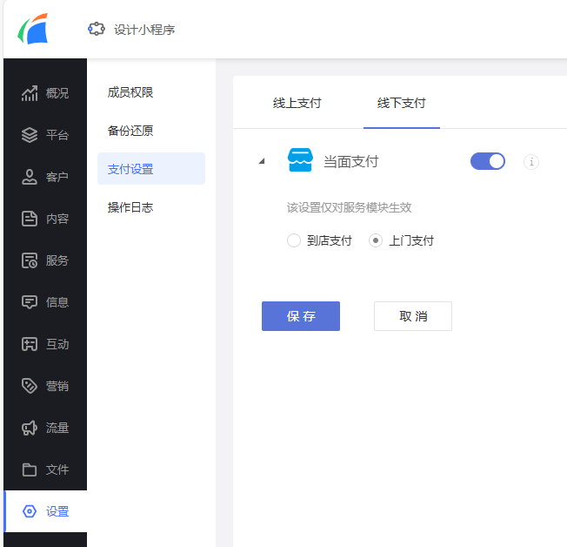Viewport: 567px width, 547px height.
Task: Select the 到店支付 radio button
Action: point(294,241)
